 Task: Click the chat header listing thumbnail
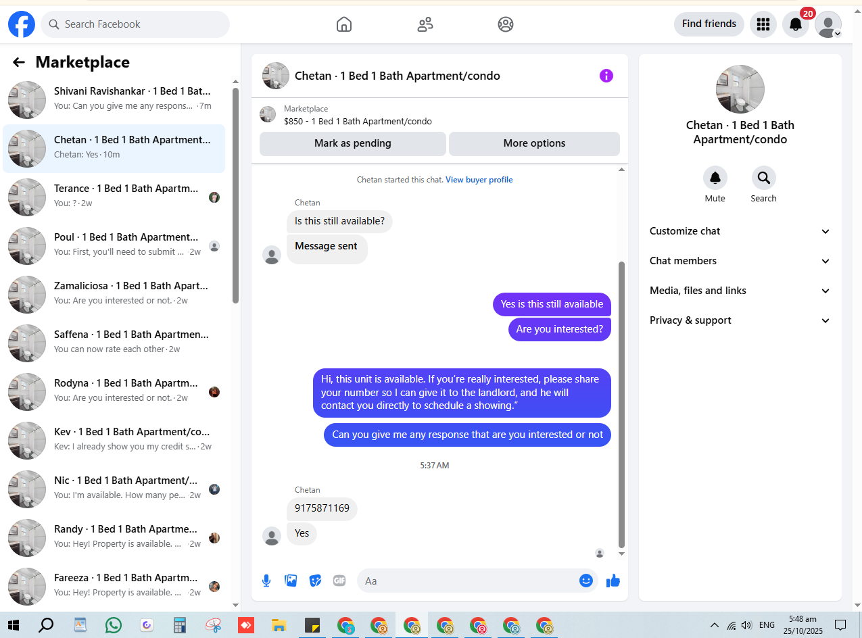[x=276, y=76]
